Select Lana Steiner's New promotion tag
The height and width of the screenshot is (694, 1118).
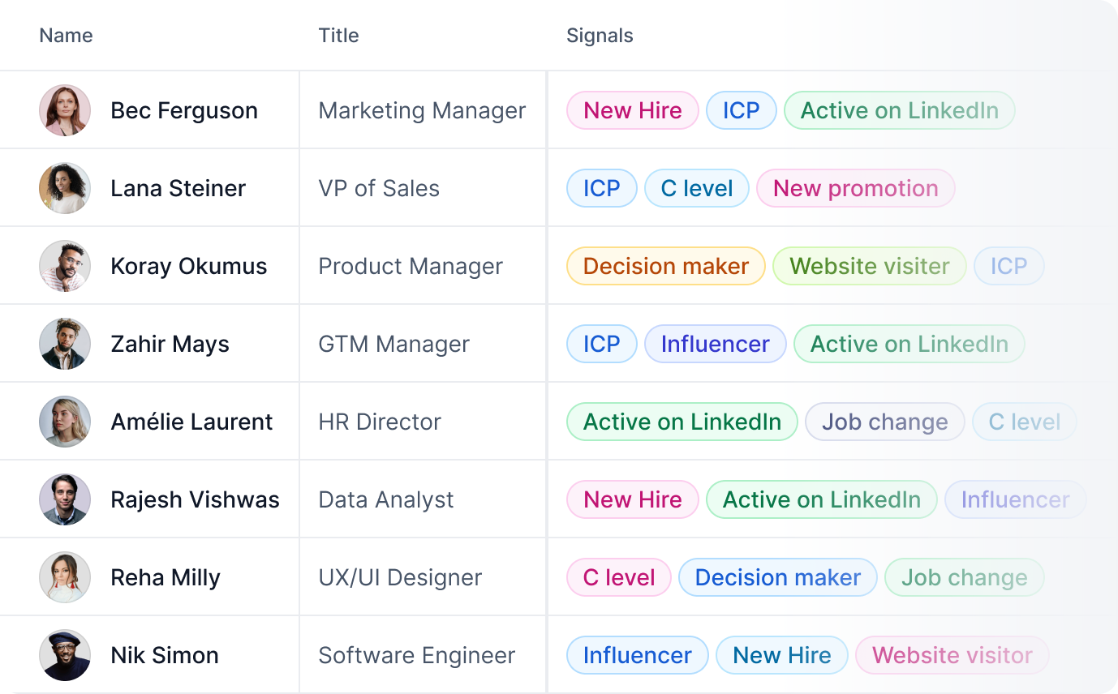click(x=855, y=188)
